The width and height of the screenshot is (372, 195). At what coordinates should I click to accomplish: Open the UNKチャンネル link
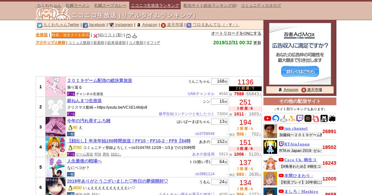click(201, 94)
